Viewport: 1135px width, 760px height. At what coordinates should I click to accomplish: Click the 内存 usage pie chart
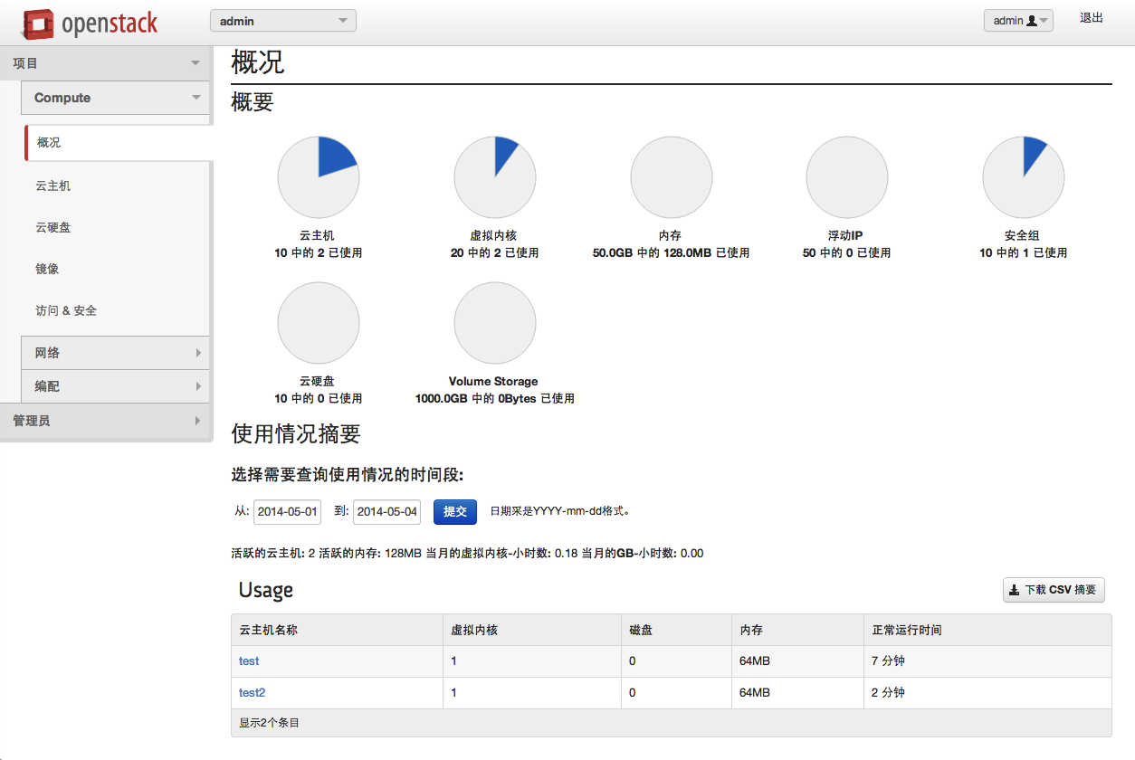(x=672, y=177)
